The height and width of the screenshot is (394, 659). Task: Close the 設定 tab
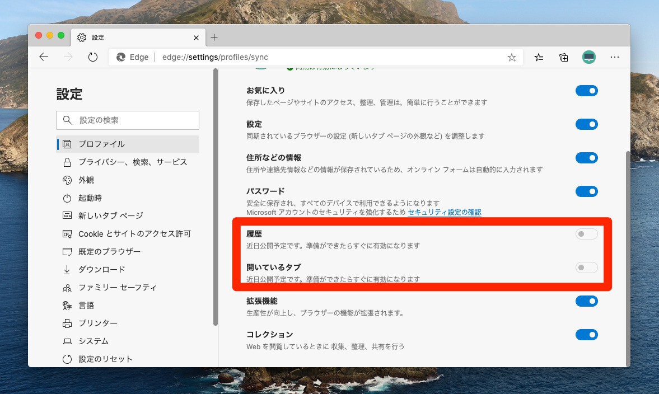coord(196,37)
